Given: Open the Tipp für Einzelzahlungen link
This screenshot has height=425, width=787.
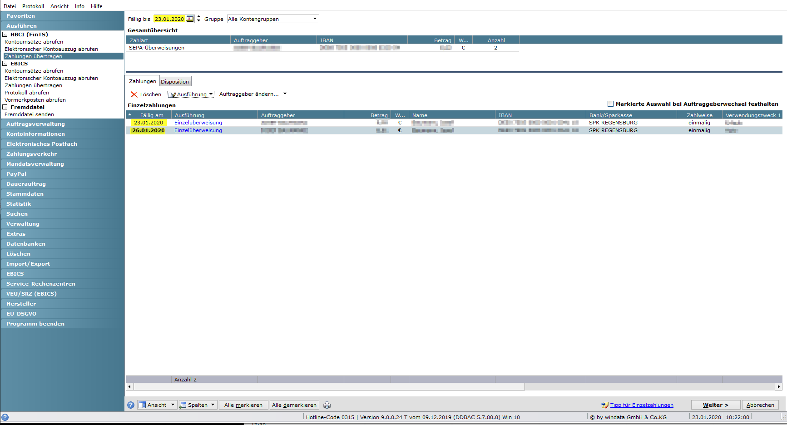Looking at the screenshot, I should pyautogui.click(x=642, y=405).
